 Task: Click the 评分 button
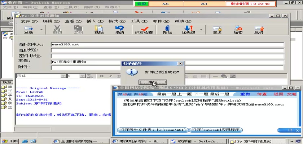pos(289,130)
